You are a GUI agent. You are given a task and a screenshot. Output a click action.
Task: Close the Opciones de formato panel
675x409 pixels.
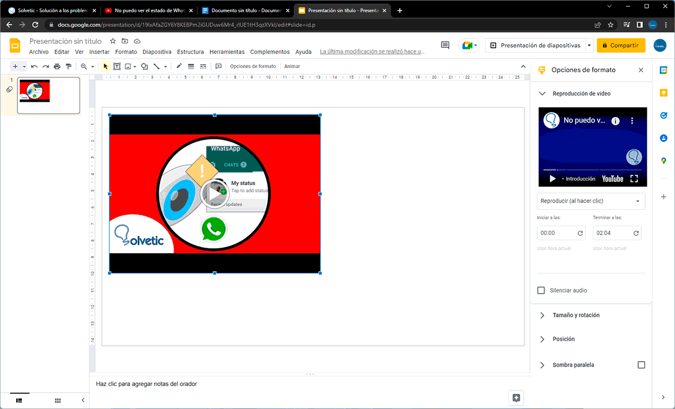tap(641, 70)
